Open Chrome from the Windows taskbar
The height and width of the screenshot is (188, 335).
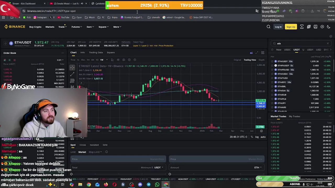click(x=89, y=185)
